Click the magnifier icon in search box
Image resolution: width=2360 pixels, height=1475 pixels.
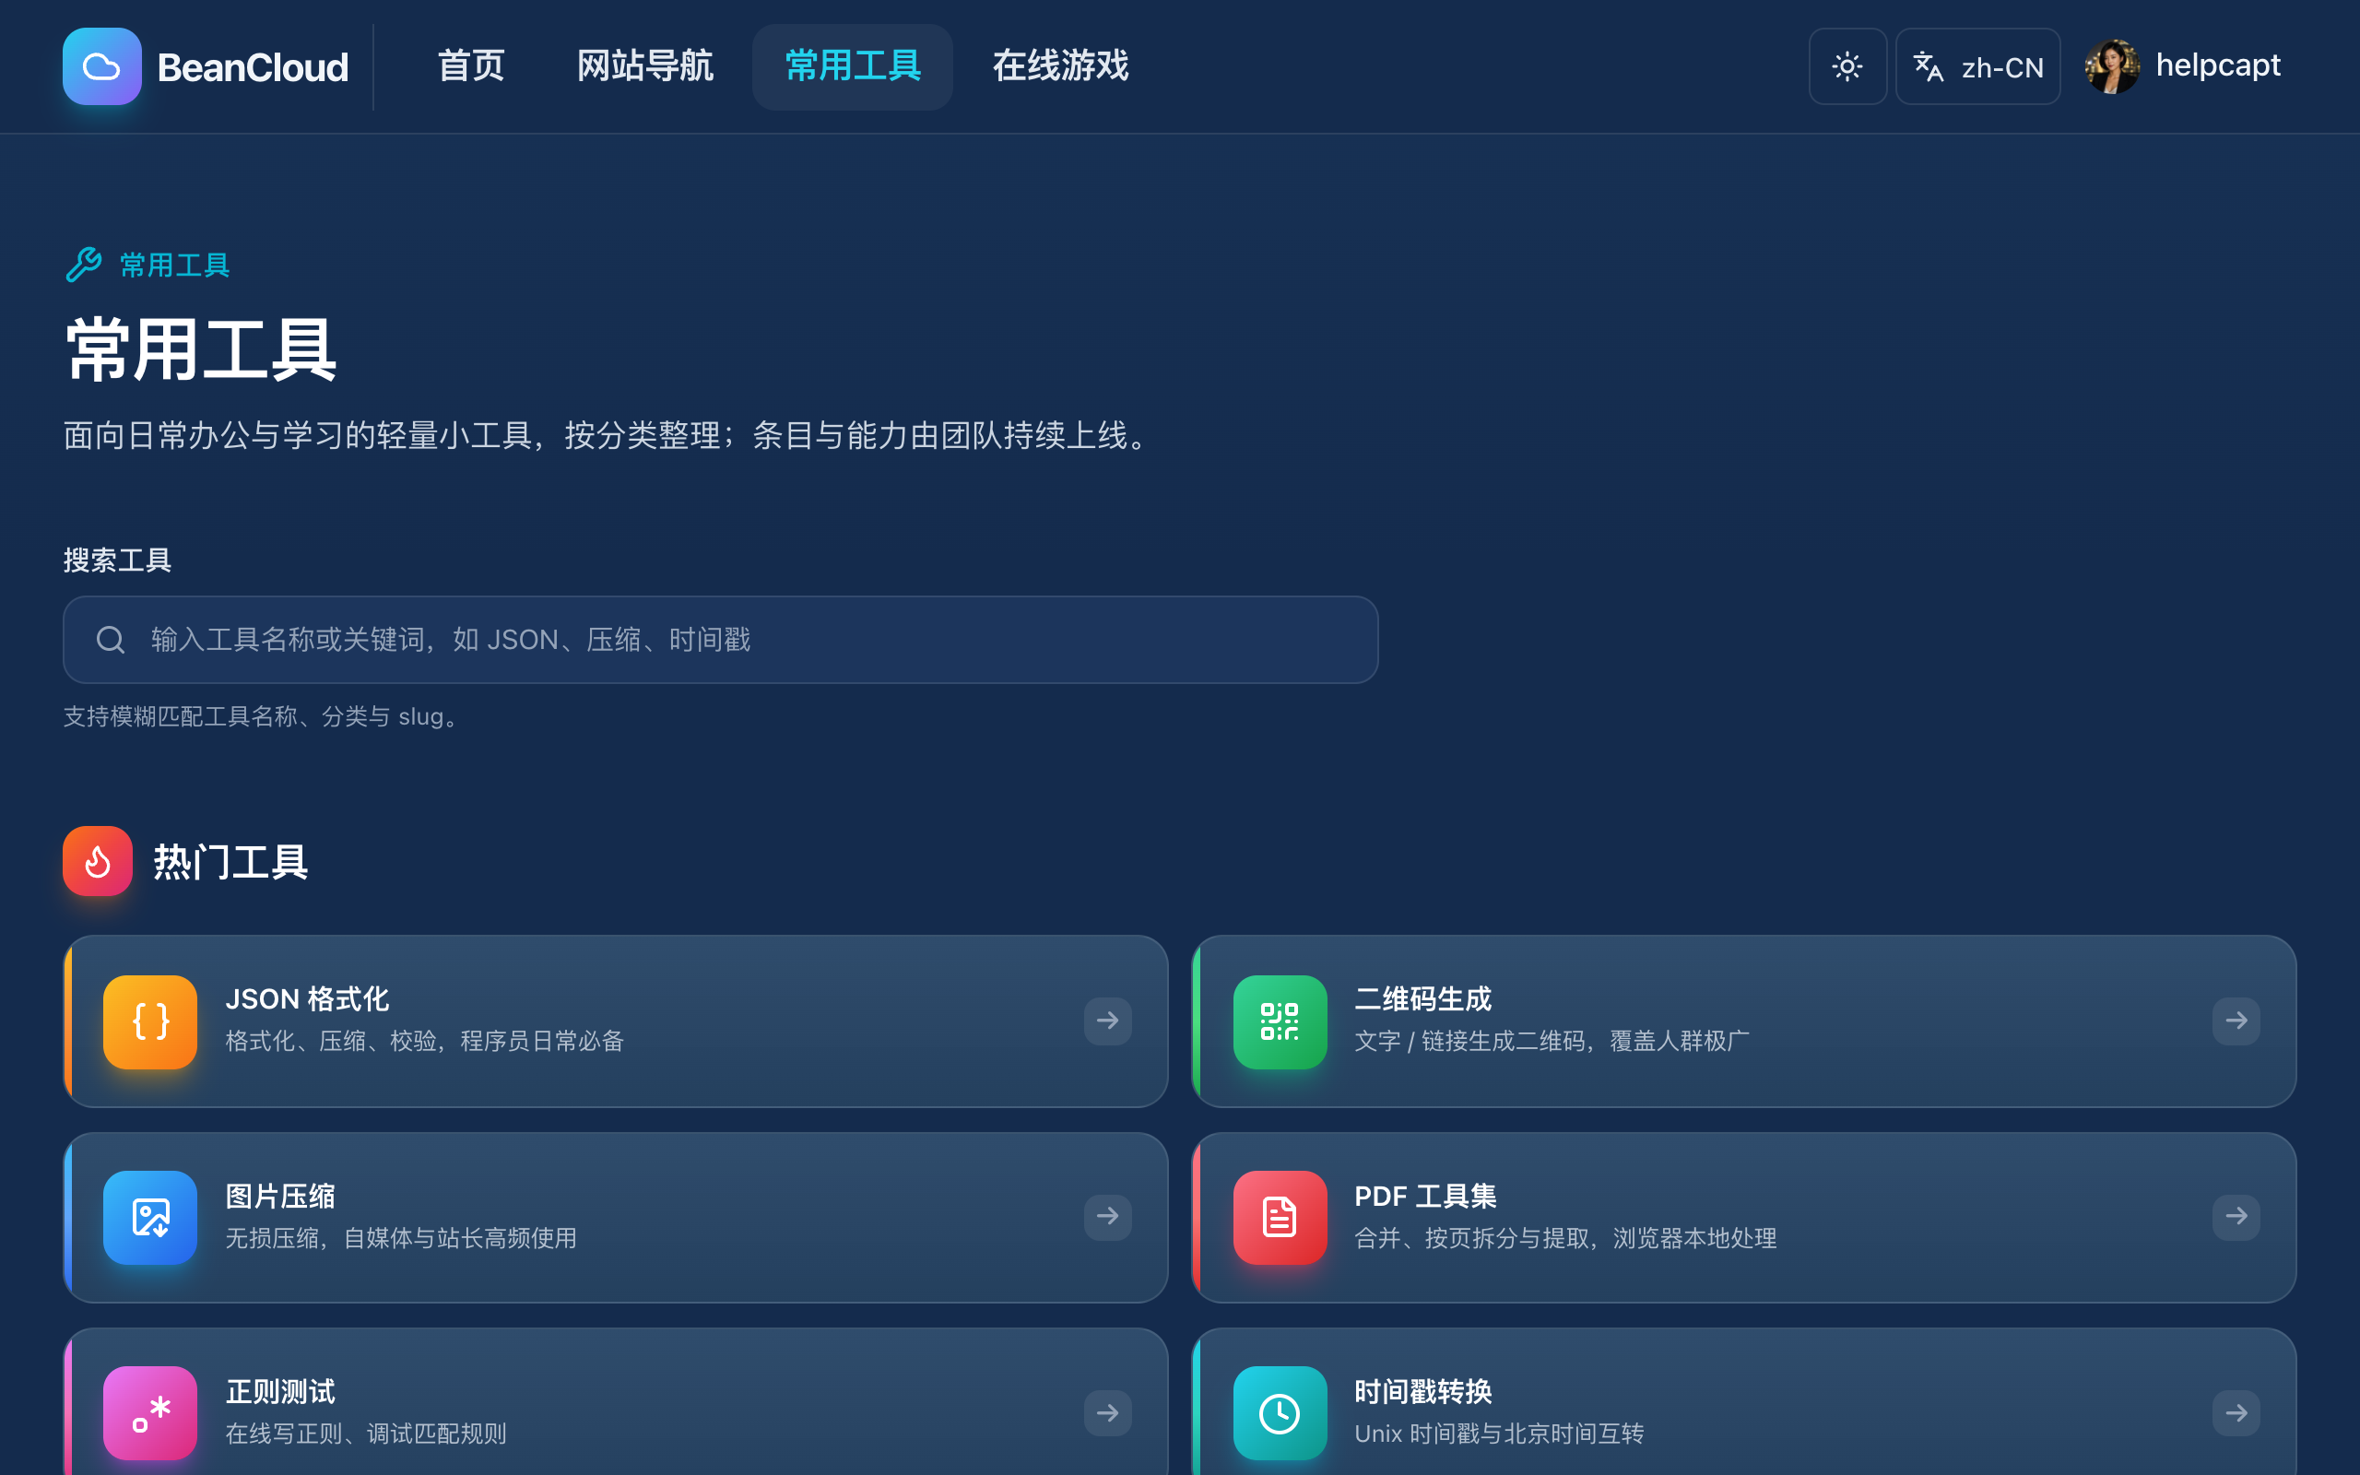pos(111,640)
